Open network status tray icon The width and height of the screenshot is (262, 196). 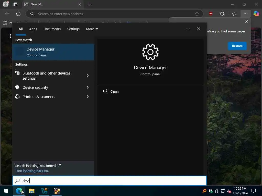223,191
